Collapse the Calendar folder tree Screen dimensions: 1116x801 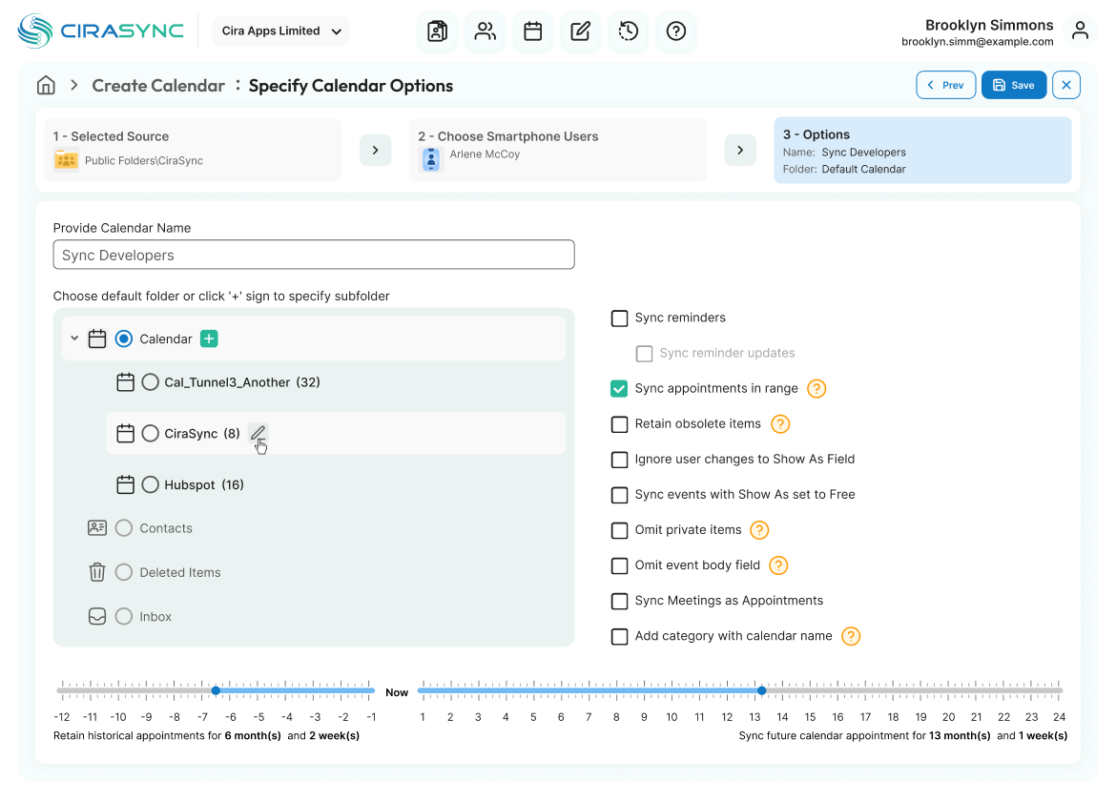click(x=74, y=339)
